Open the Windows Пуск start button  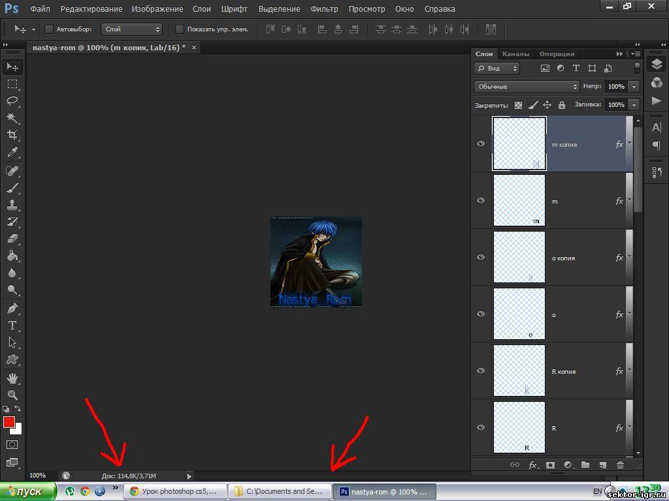point(28,491)
